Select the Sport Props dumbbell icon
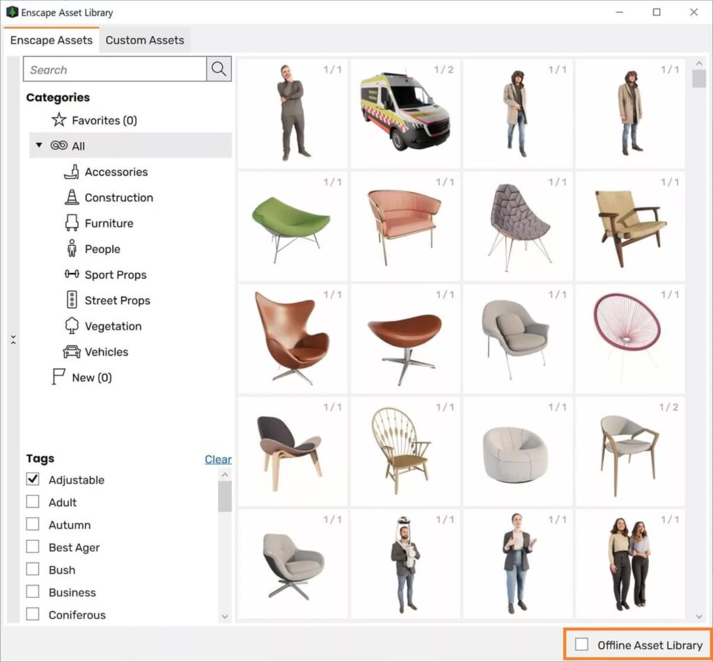This screenshot has height=662, width=713. coord(71,275)
